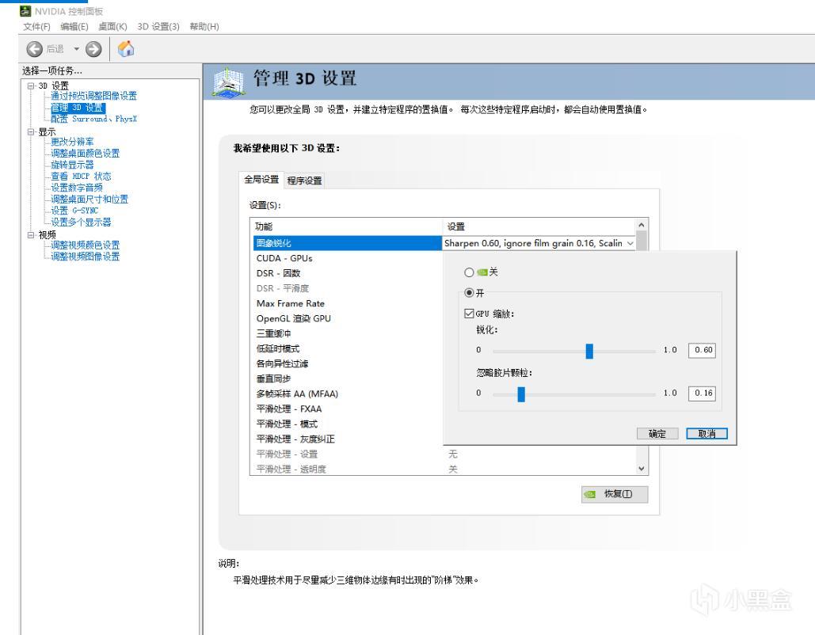Click the film grain value field 0.16

tap(703, 394)
